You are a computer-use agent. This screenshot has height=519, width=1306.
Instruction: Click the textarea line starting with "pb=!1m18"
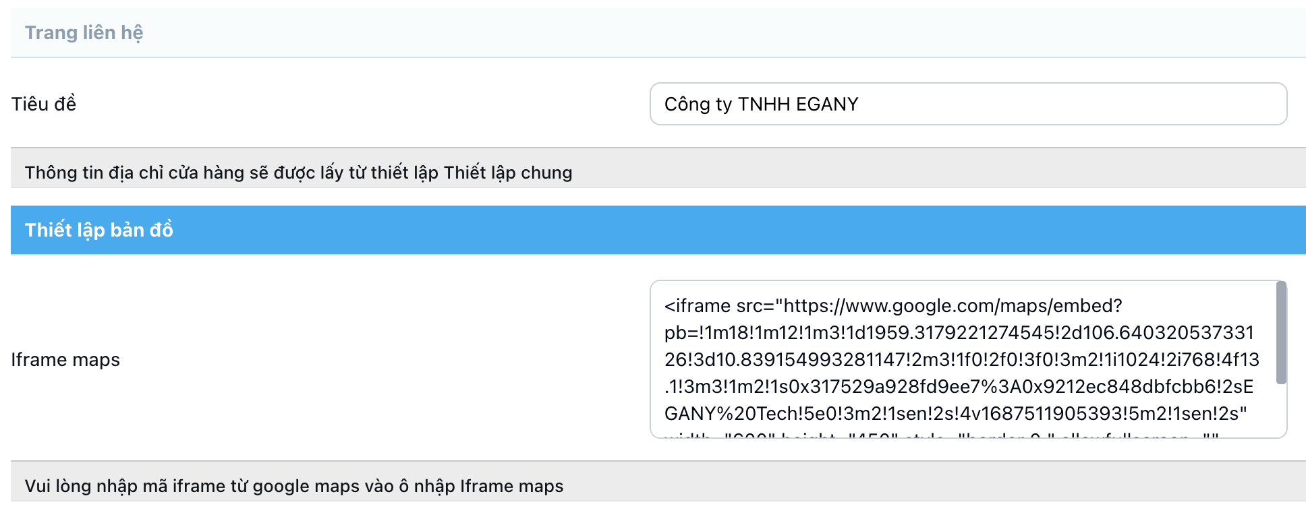[958, 333]
